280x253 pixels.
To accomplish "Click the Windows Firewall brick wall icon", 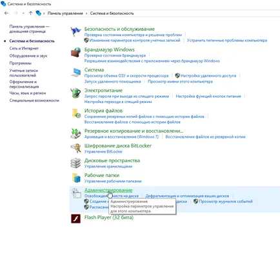I will pos(75,52).
